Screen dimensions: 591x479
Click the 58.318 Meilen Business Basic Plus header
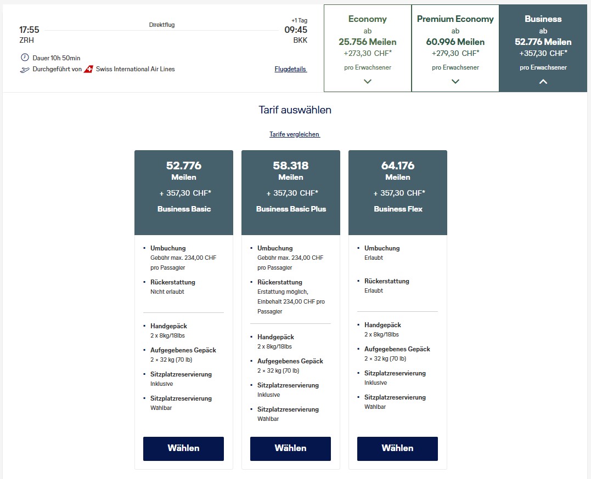[291, 192]
